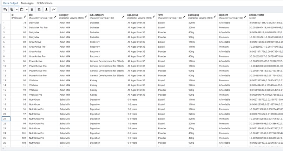This screenshot has width=283, height=151.
Task: Click edit pencil on category column header
Action: (86, 16)
